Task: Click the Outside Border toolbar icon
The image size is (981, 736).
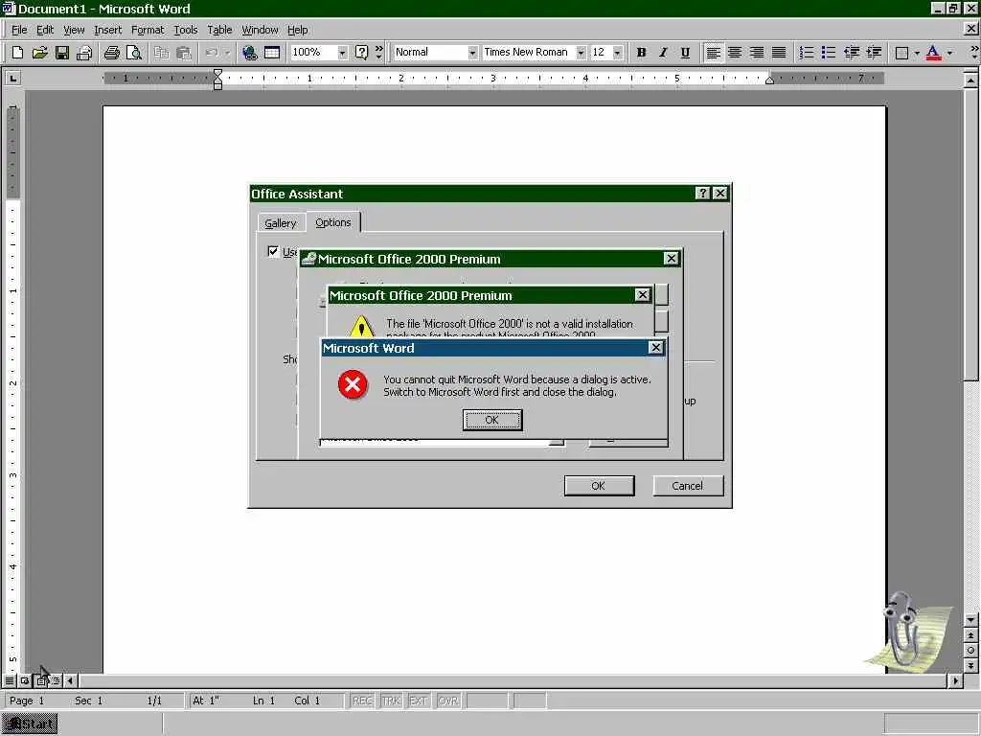Action: tap(901, 53)
